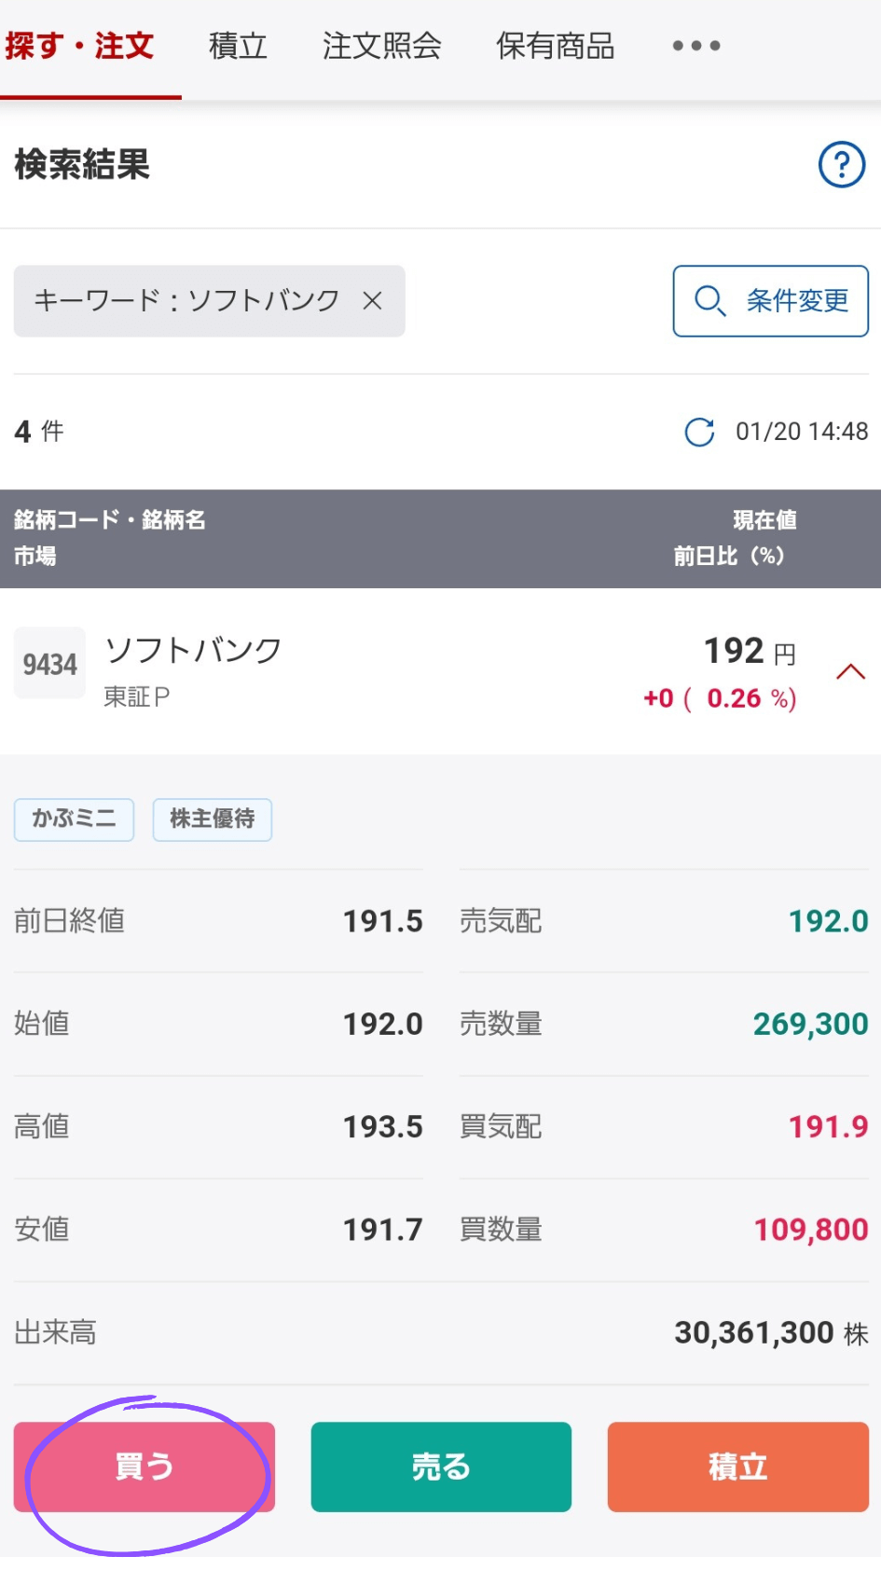The height and width of the screenshot is (1584, 881).
Task: Click the magnifier icon in 条件変更
Action: point(709,300)
